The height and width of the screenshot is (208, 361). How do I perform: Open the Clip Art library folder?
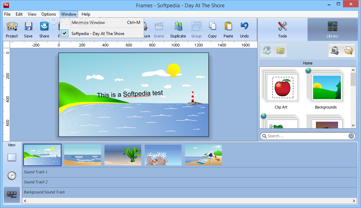(x=281, y=89)
